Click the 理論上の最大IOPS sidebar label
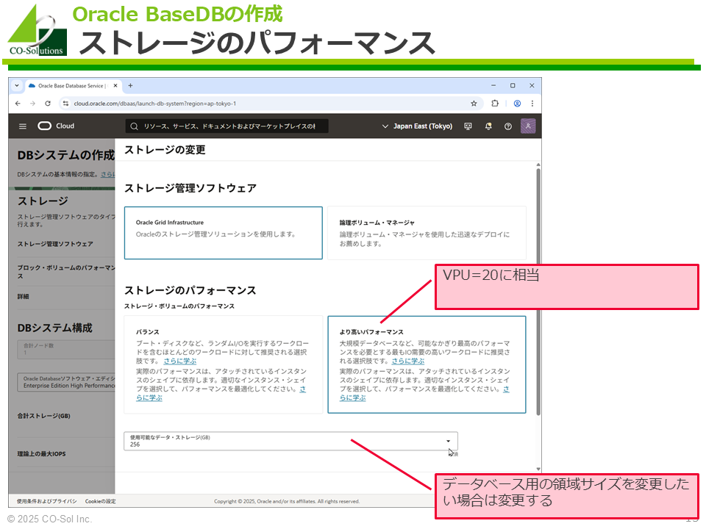The width and height of the screenshot is (706, 529). pos(41,454)
